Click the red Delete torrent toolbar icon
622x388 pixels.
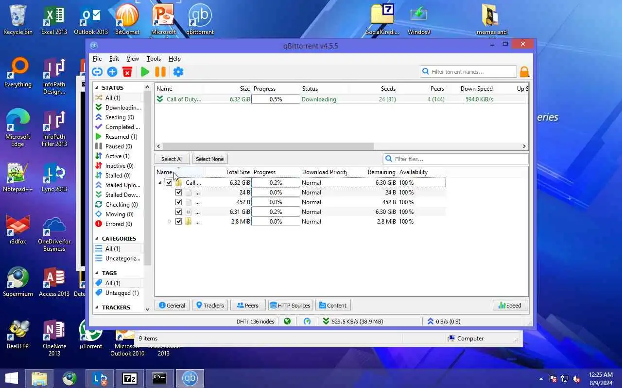[127, 72]
